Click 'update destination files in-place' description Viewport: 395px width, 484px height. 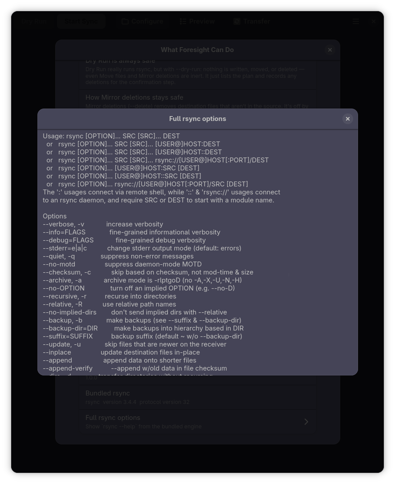150,353
